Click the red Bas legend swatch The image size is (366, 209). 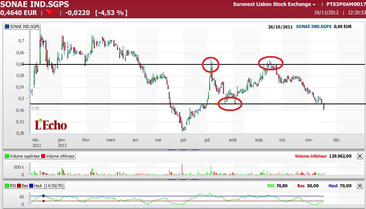pos(19,186)
